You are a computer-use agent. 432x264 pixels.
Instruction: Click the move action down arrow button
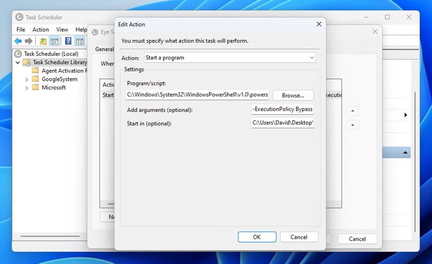pyautogui.click(x=353, y=125)
